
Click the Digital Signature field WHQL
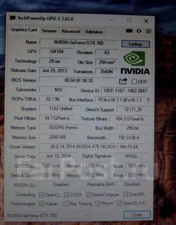tap(131, 156)
